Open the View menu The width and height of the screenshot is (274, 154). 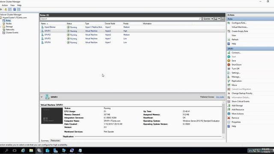pyautogui.click(x=12, y=6)
